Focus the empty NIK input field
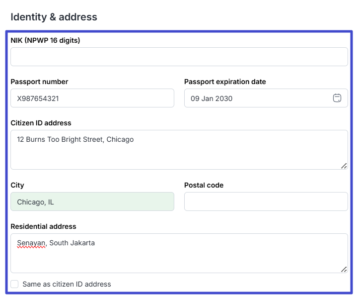 click(x=179, y=57)
